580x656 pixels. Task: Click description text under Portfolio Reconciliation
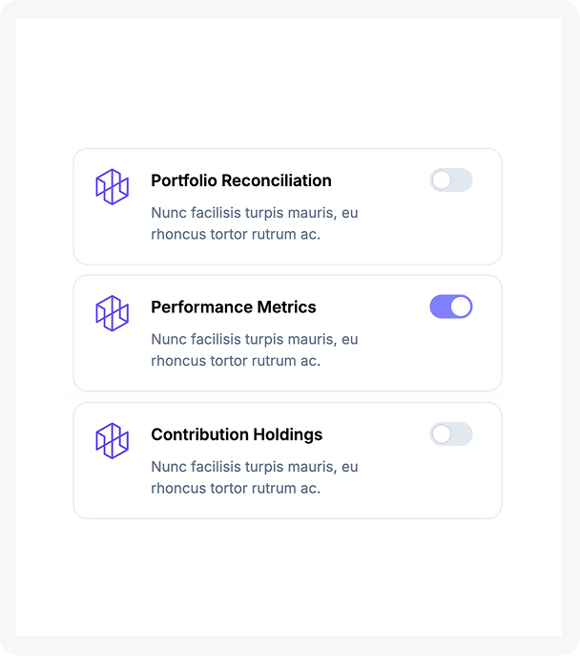pos(255,223)
